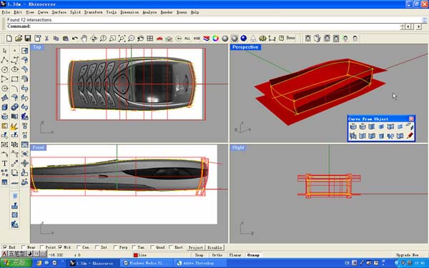Click the New file icon in toolbar
Screen dimensions: 429x268
pos(9,39)
